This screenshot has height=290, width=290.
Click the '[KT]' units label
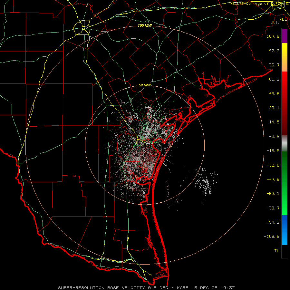(x=275, y=22)
